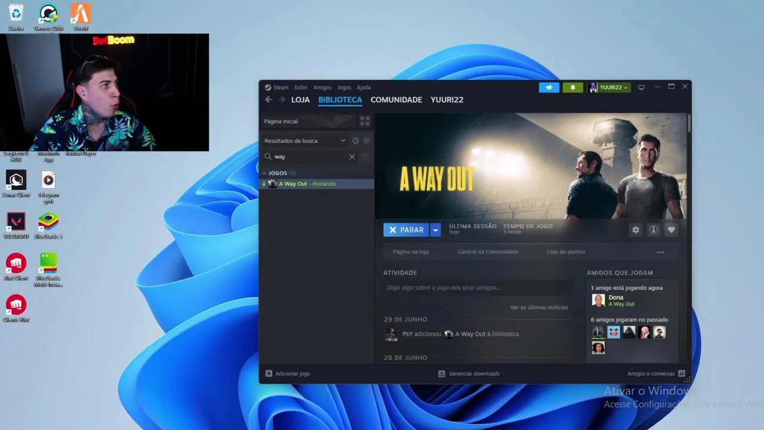Open friends and chat icon
Screen dimensions: 764x430
tap(682, 373)
